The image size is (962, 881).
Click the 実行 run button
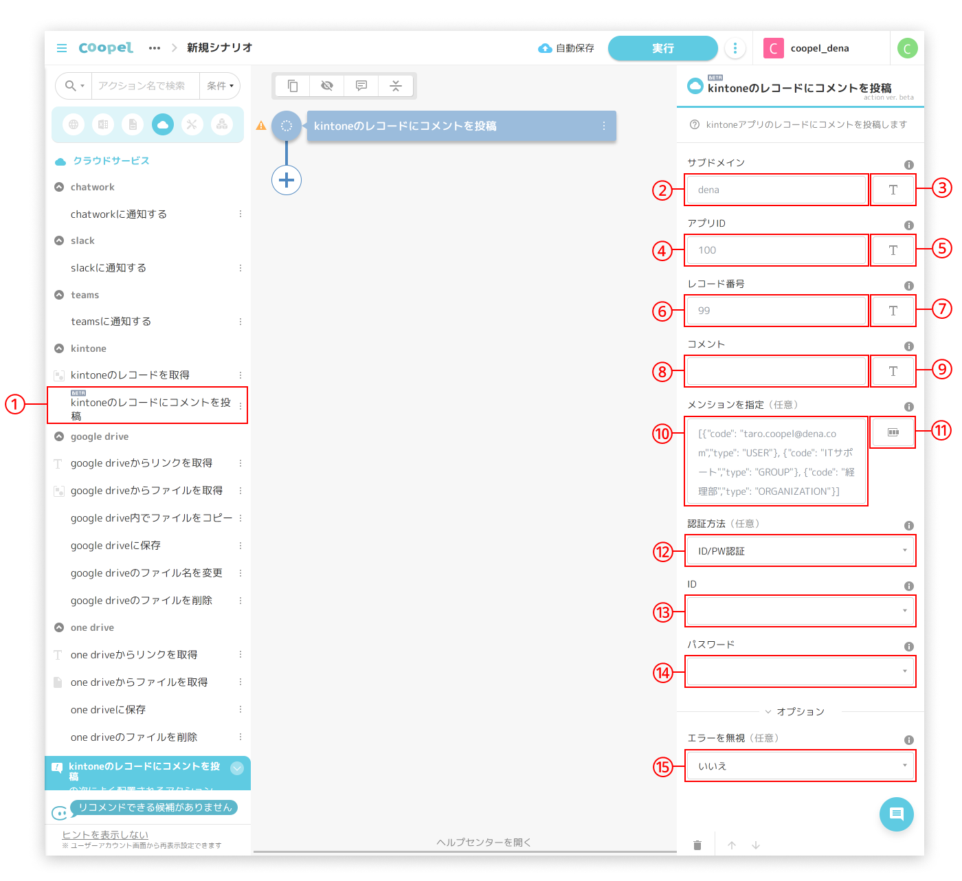tap(662, 48)
